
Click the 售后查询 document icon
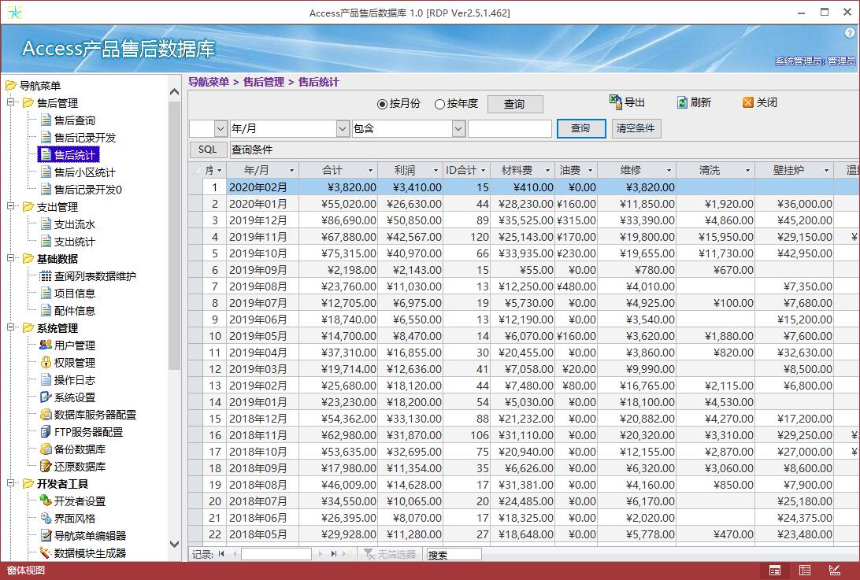tap(46, 120)
